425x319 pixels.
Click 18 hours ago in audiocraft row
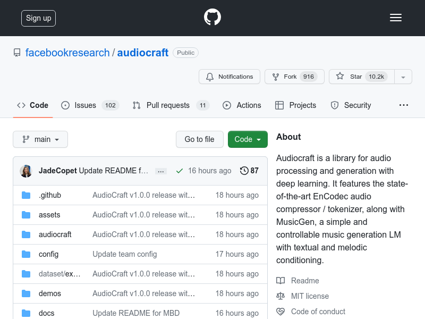(x=237, y=234)
